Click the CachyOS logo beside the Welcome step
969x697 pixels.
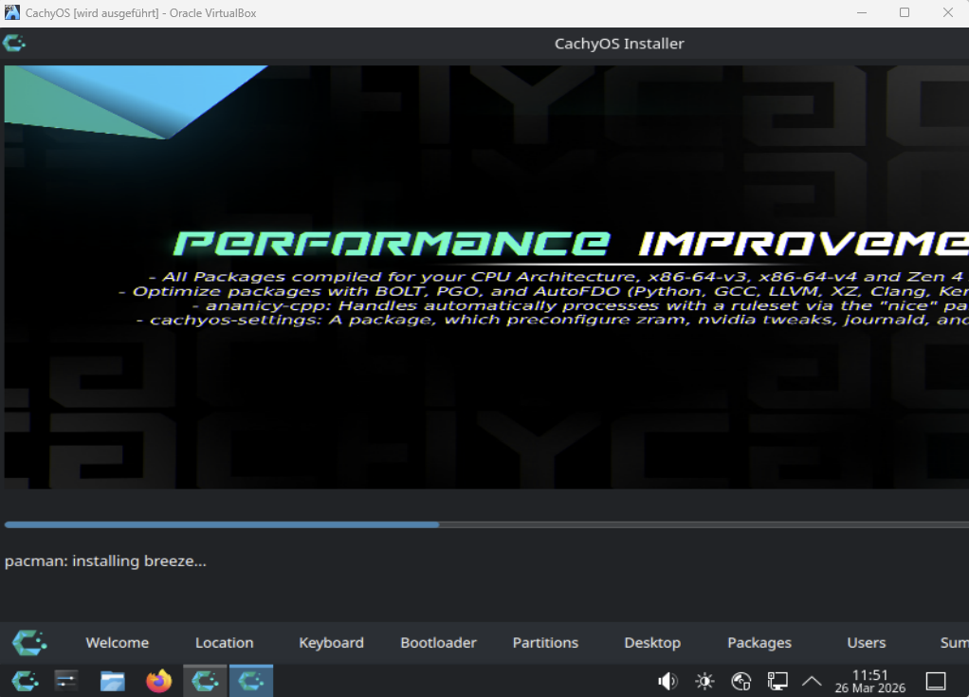click(x=29, y=643)
